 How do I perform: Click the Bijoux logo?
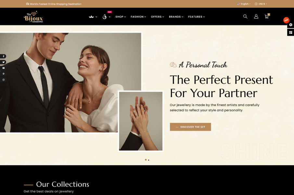point(33,17)
